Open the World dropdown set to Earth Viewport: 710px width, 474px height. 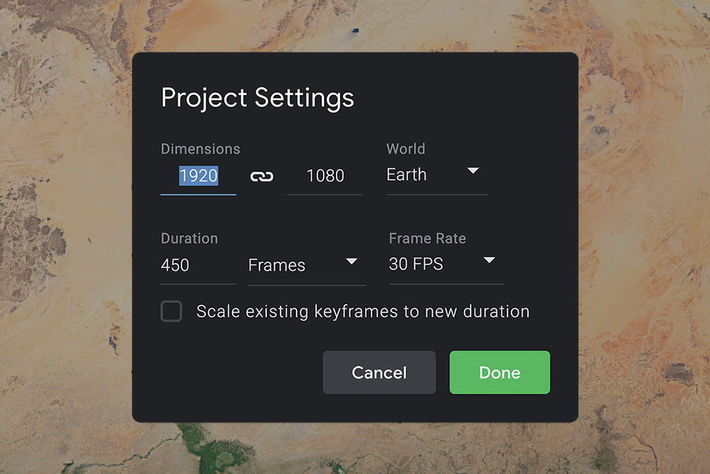click(435, 175)
